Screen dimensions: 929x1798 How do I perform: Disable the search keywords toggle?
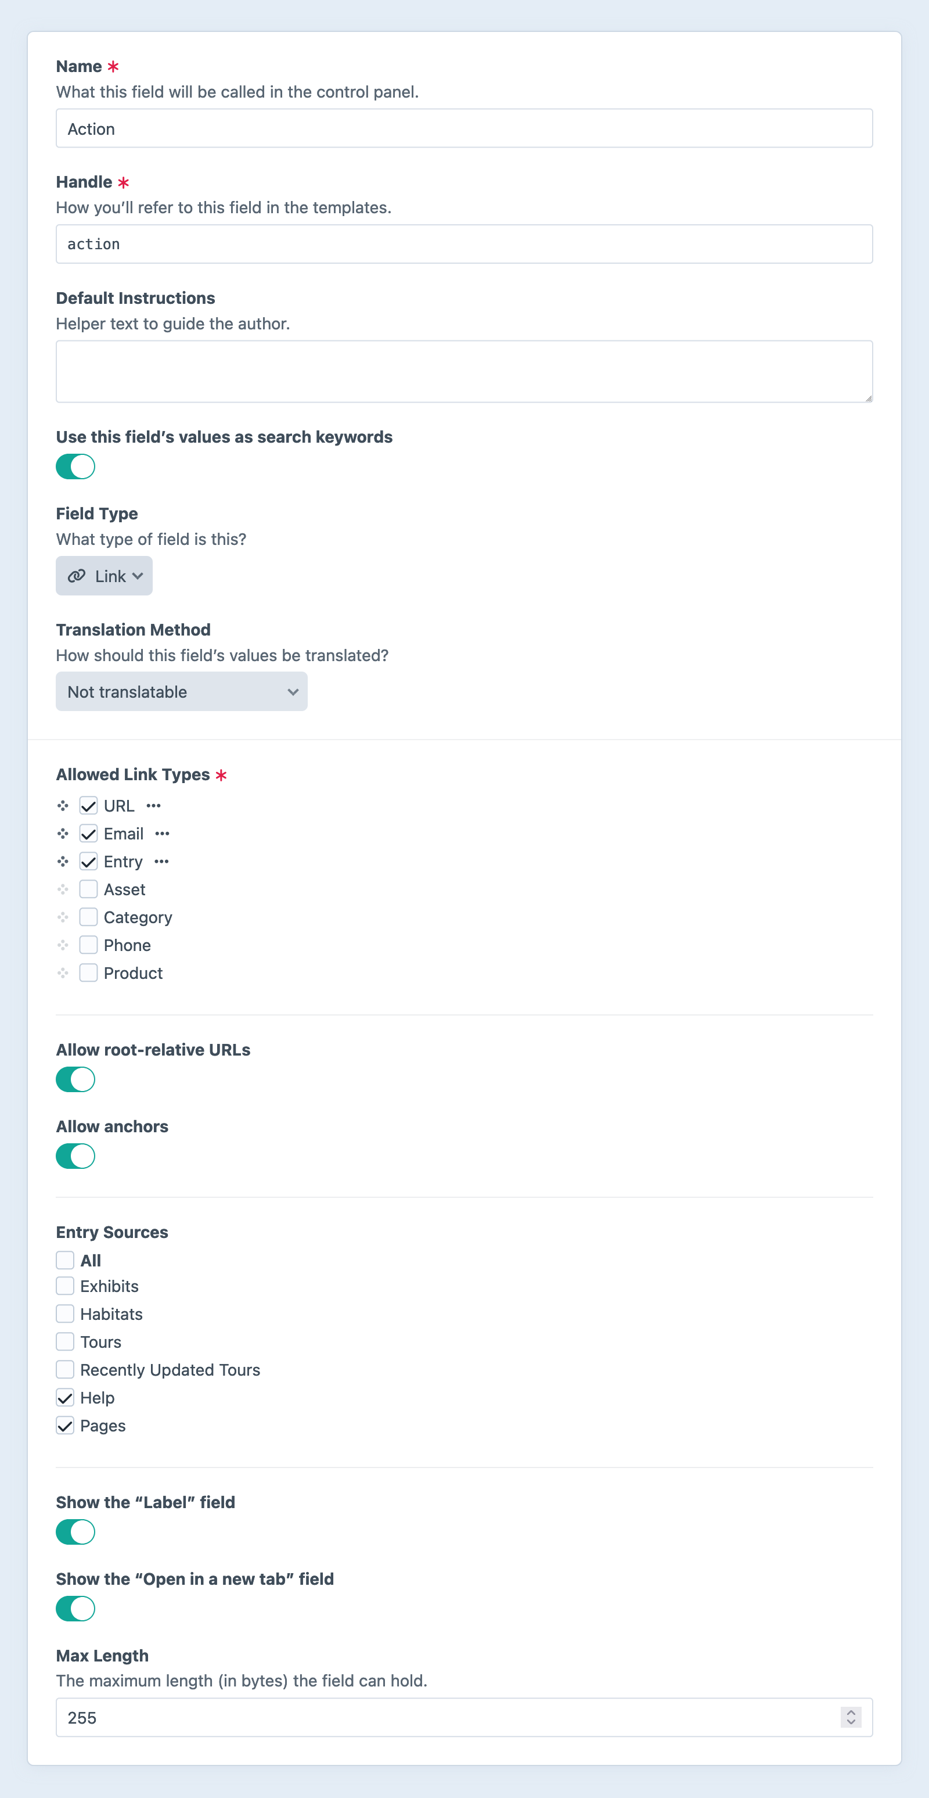coord(75,466)
